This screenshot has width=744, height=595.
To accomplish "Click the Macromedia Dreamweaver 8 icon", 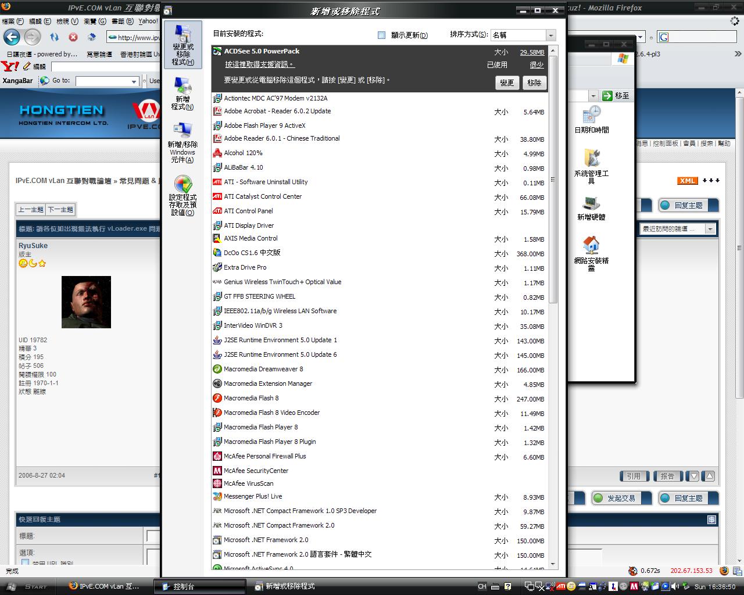I will [217, 369].
